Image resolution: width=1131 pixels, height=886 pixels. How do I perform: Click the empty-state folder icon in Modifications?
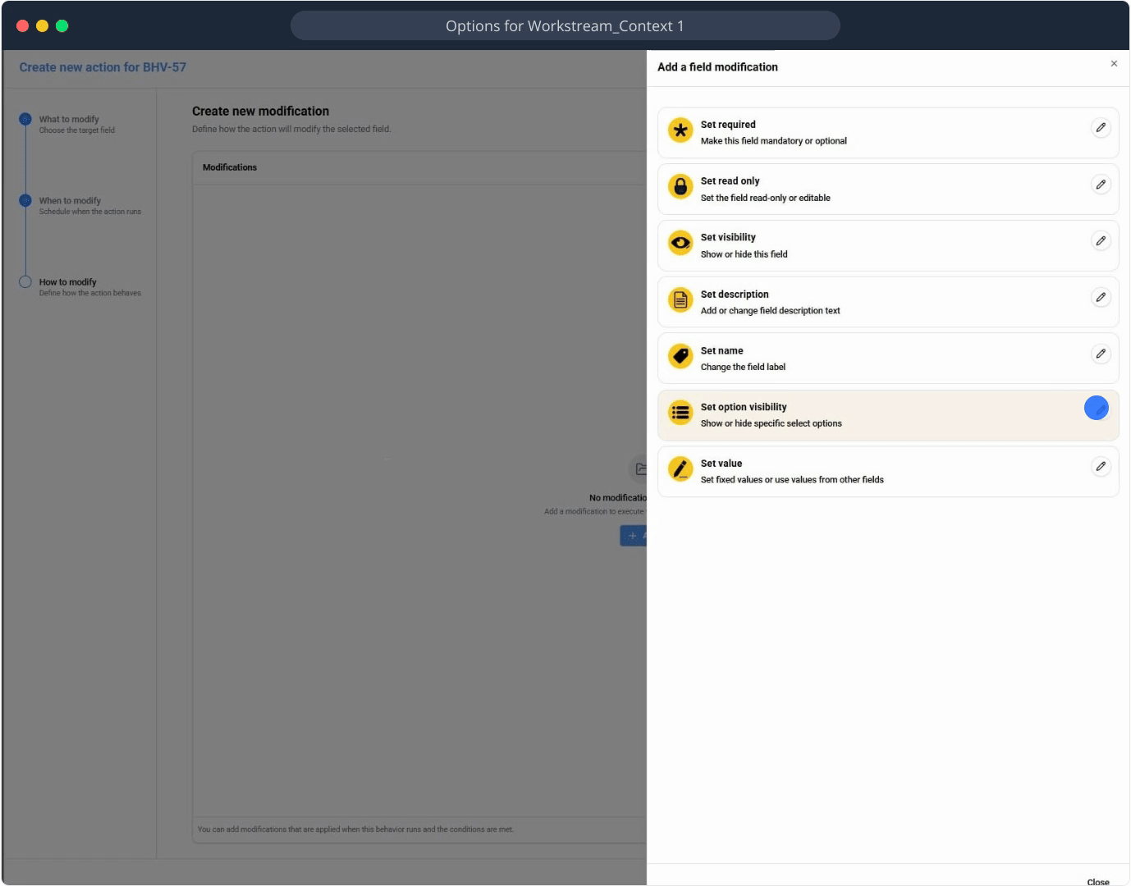point(639,469)
